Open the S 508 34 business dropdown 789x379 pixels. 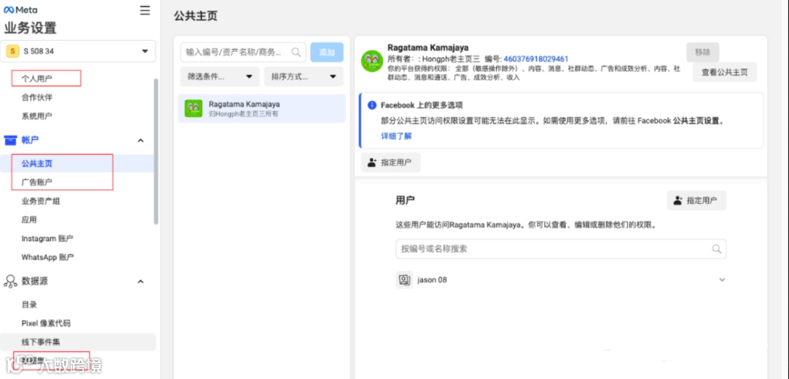tap(78, 51)
